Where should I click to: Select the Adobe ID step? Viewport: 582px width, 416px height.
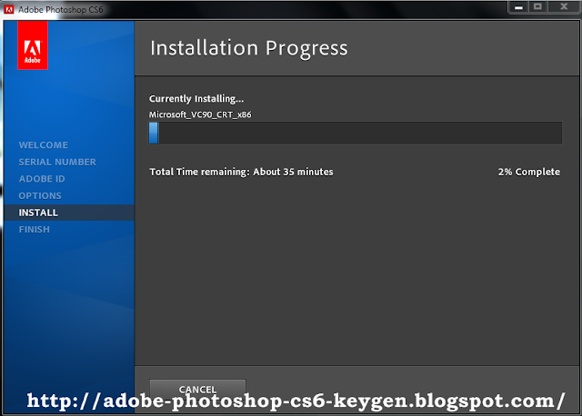42,179
